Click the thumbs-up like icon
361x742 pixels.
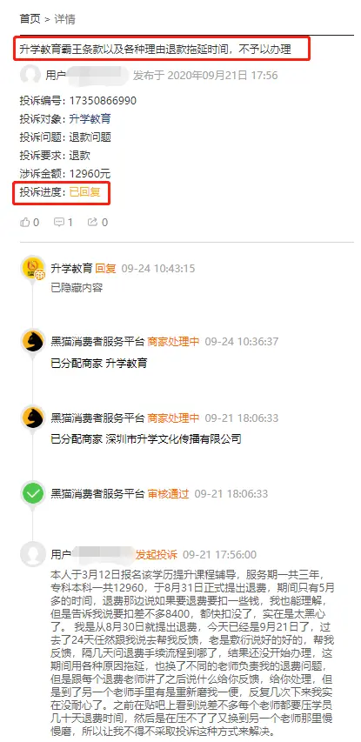tap(24, 222)
